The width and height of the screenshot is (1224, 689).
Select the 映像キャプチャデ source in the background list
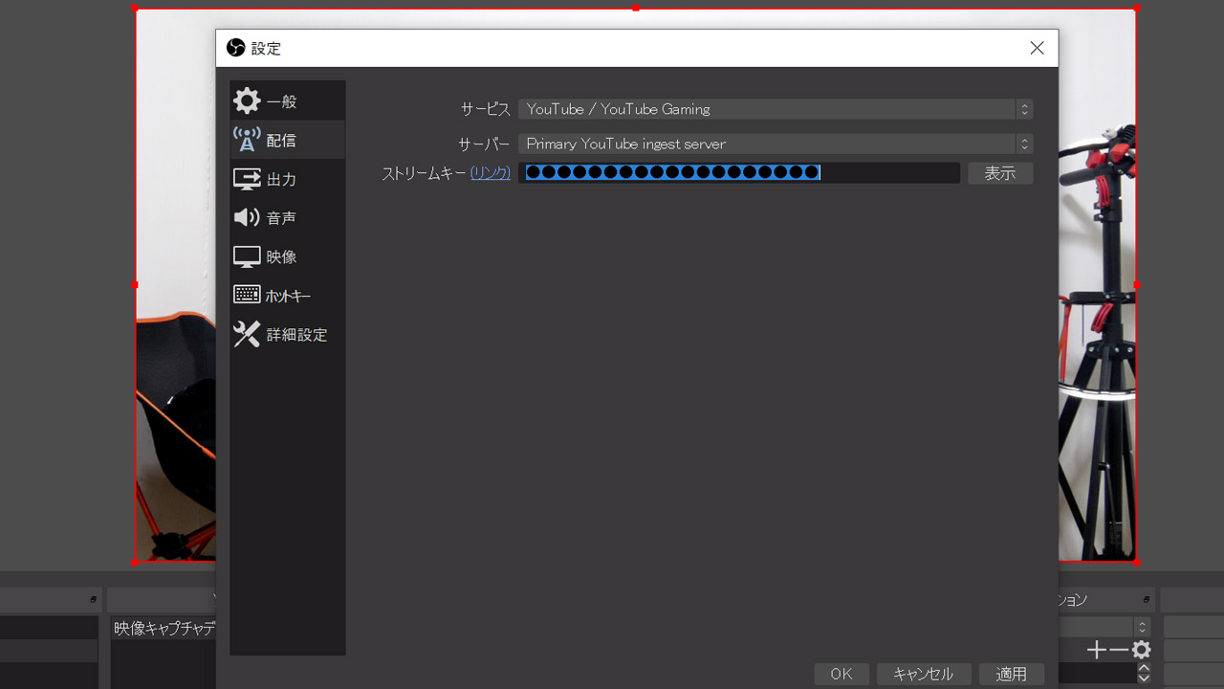(164, 629)
